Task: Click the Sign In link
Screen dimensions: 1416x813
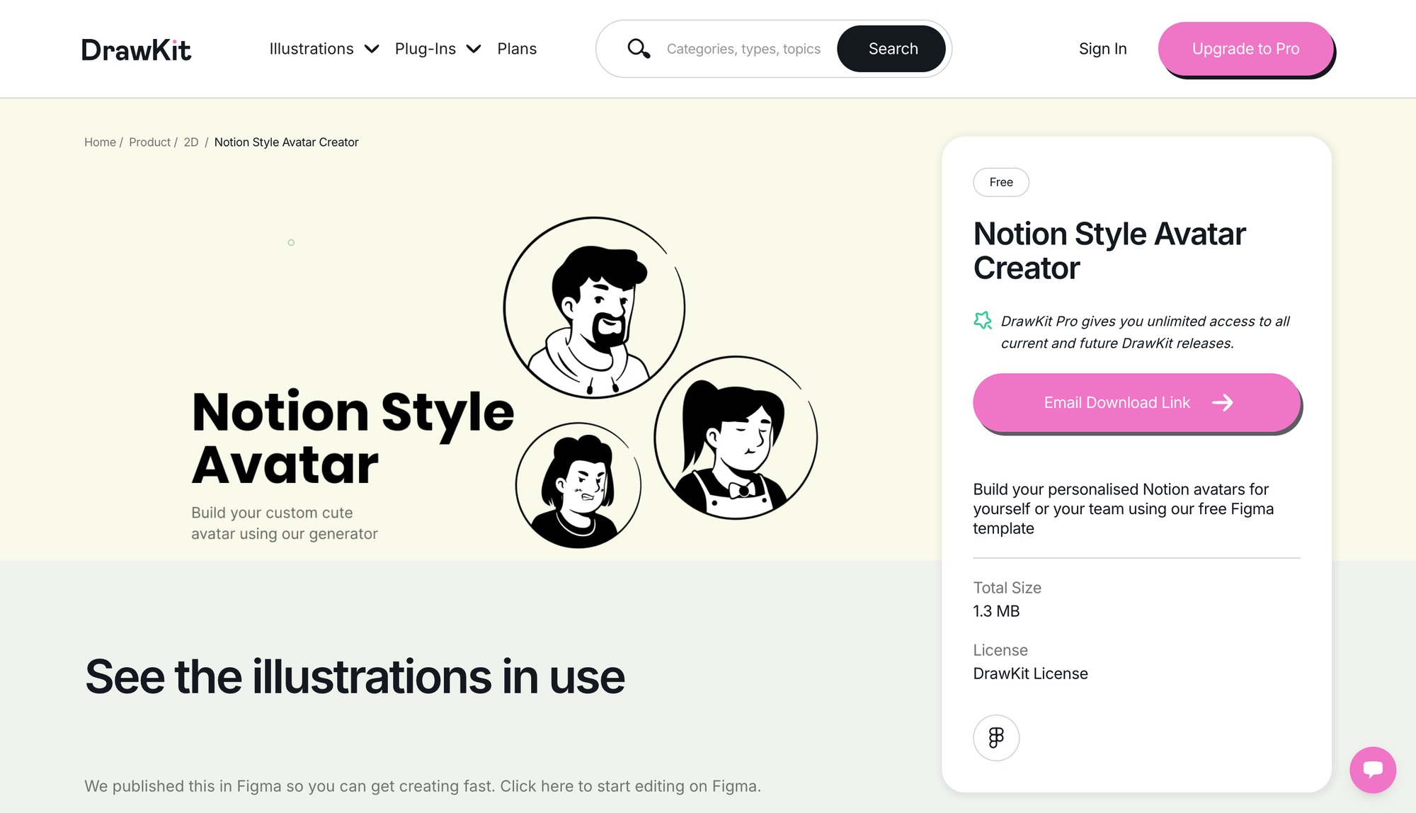Action: click(x=1102, y=49)
